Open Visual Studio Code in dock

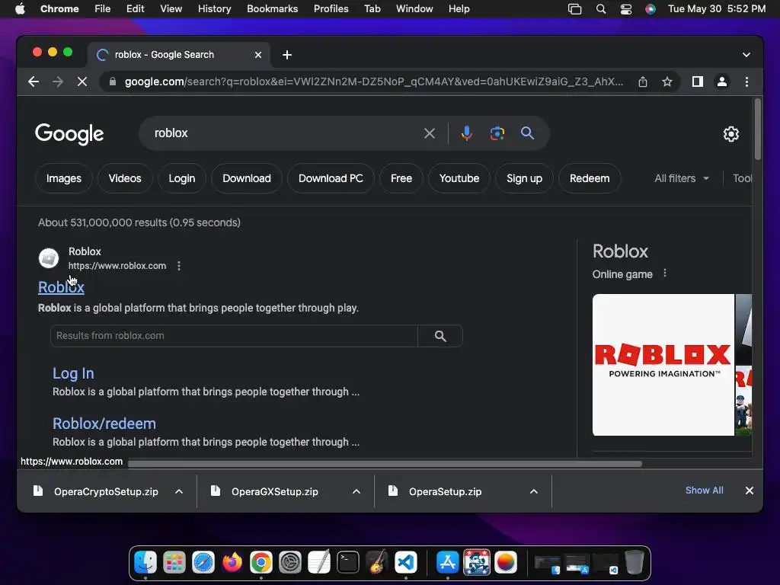406,563
